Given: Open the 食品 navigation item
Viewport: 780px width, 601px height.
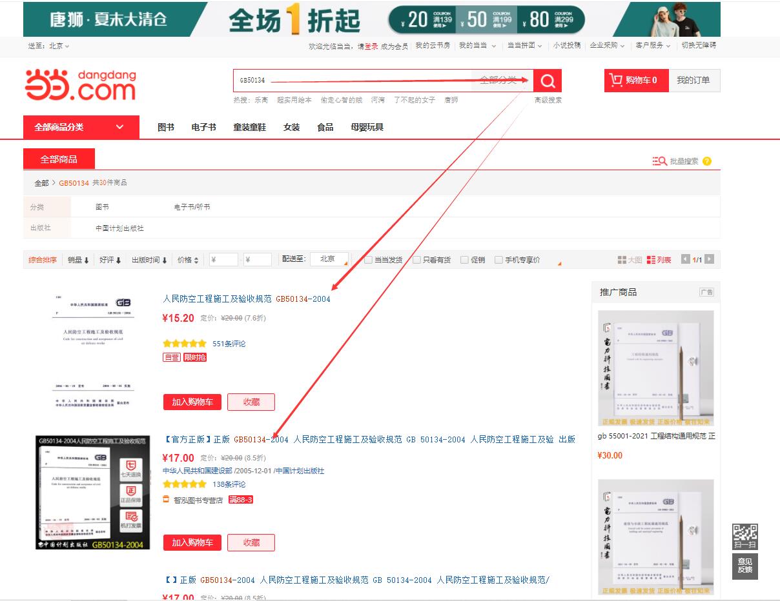Looking at the screenshot, I should [325, 127].
